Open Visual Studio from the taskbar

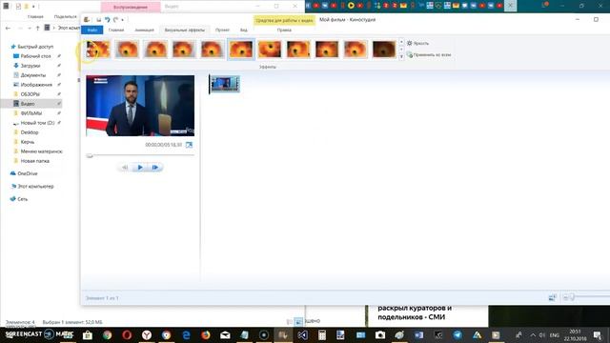click(303, 334)
